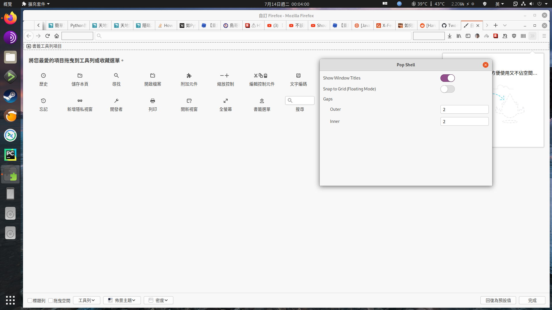Click the Inner gaps input field
Image resolution: width=552 pixels, height=310 pixels.
[464, 121]
